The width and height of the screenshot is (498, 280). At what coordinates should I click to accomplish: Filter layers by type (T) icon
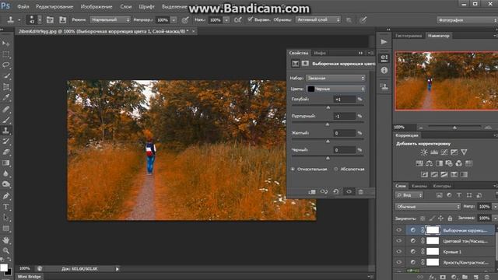(x=459, y=195)
